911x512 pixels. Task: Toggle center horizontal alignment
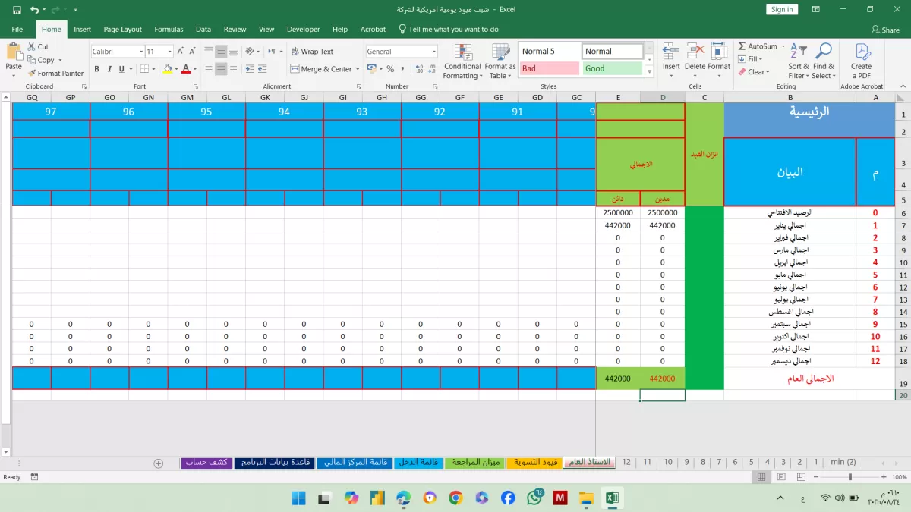(x=221, y=69)
